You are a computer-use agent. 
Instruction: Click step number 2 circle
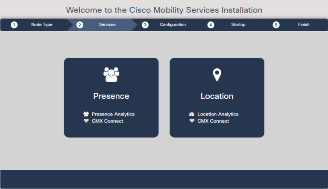click(80, 25)
